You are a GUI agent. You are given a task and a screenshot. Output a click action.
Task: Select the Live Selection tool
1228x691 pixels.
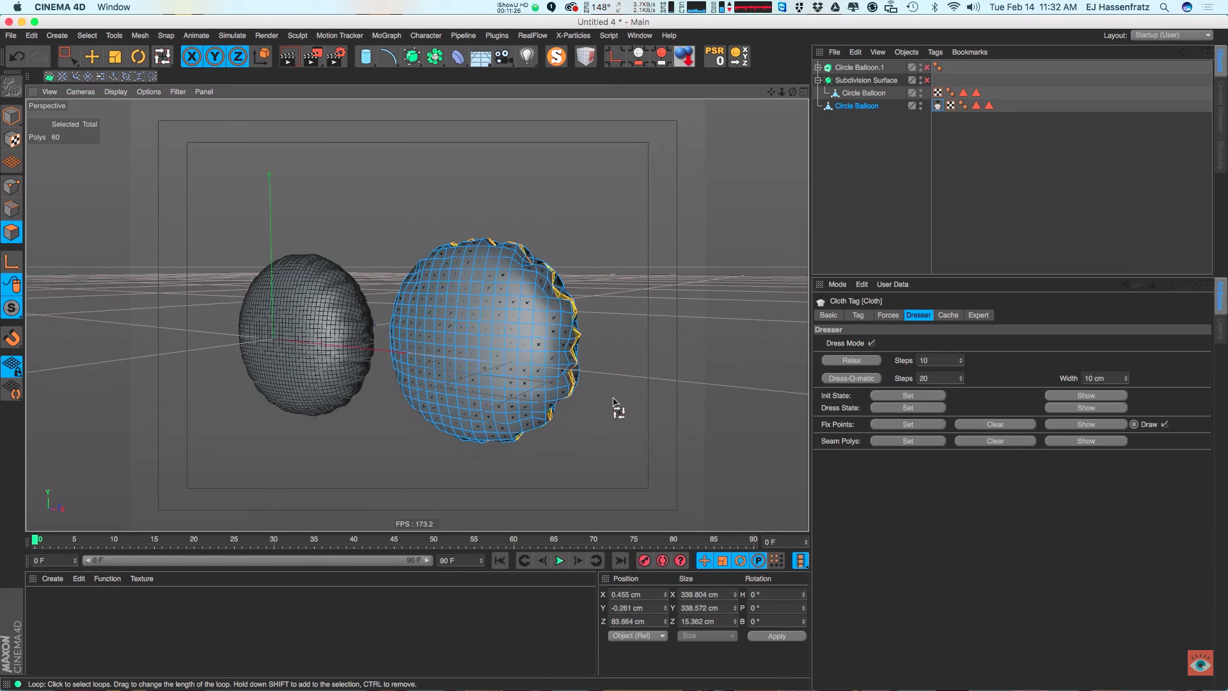pyautogui.click(x=67, y=57)
